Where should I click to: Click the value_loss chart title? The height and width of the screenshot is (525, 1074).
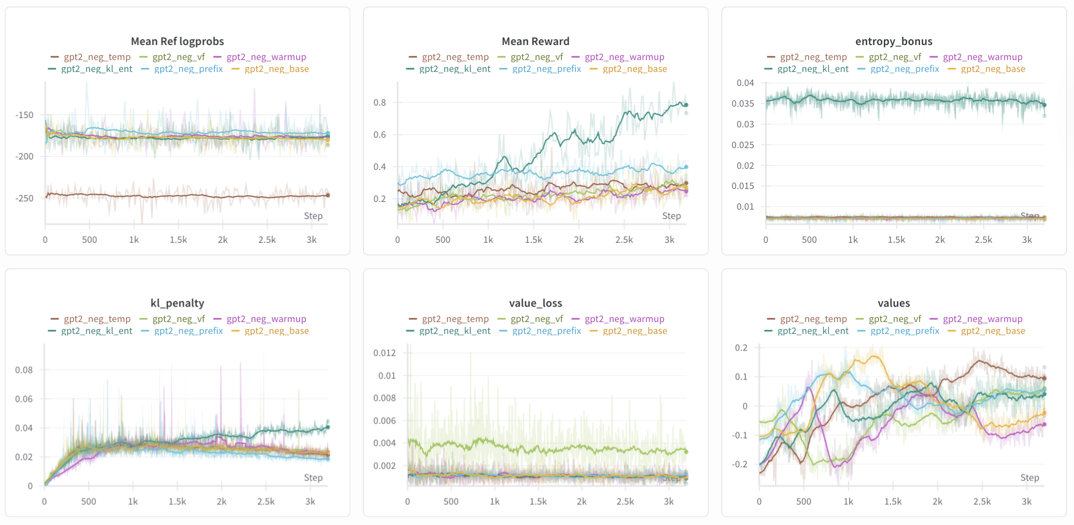click(x=535, y=303)
